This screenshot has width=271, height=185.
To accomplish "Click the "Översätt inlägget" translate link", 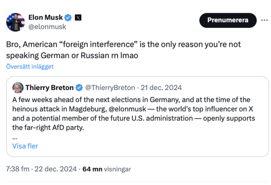I will pos(30,66).
